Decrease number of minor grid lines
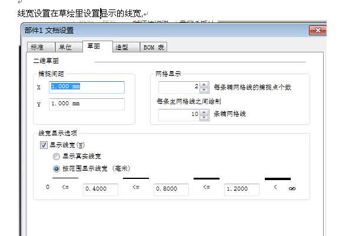The image size is (359, 236). (x=204, y=118)
